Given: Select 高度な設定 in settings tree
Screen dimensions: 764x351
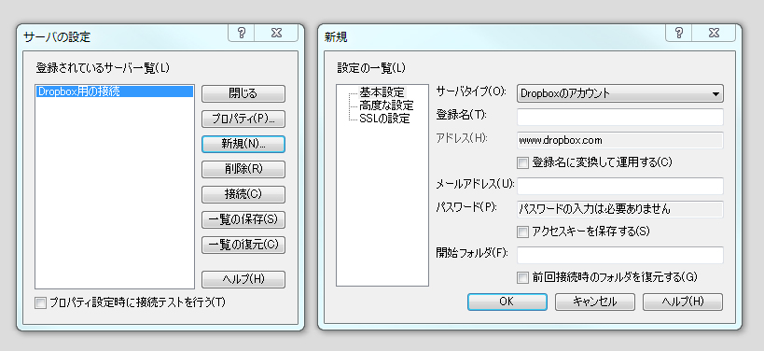Looking at the screenshot, I should [386, 105].
